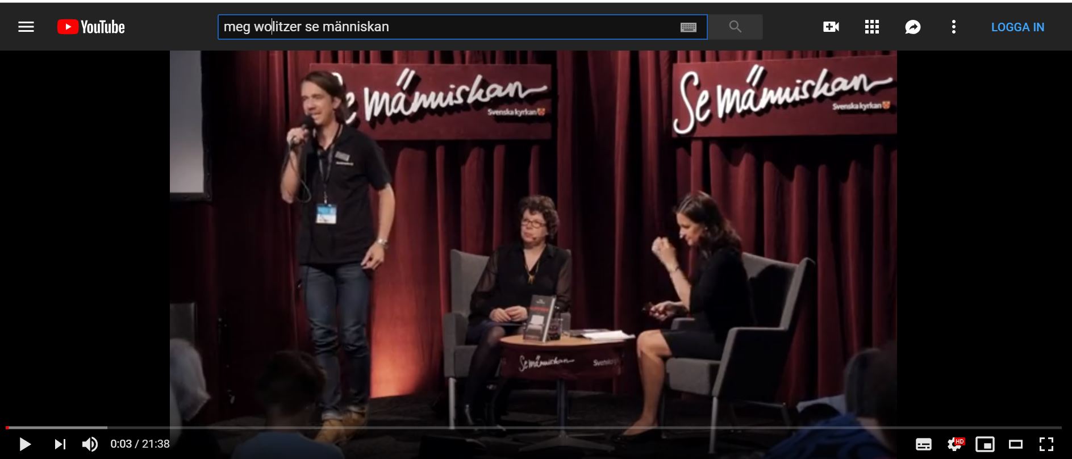This screenshot has height=459, width=1072.
Task: Expand the YouTube apps grid menu
Action: click(x=871, y=27)
